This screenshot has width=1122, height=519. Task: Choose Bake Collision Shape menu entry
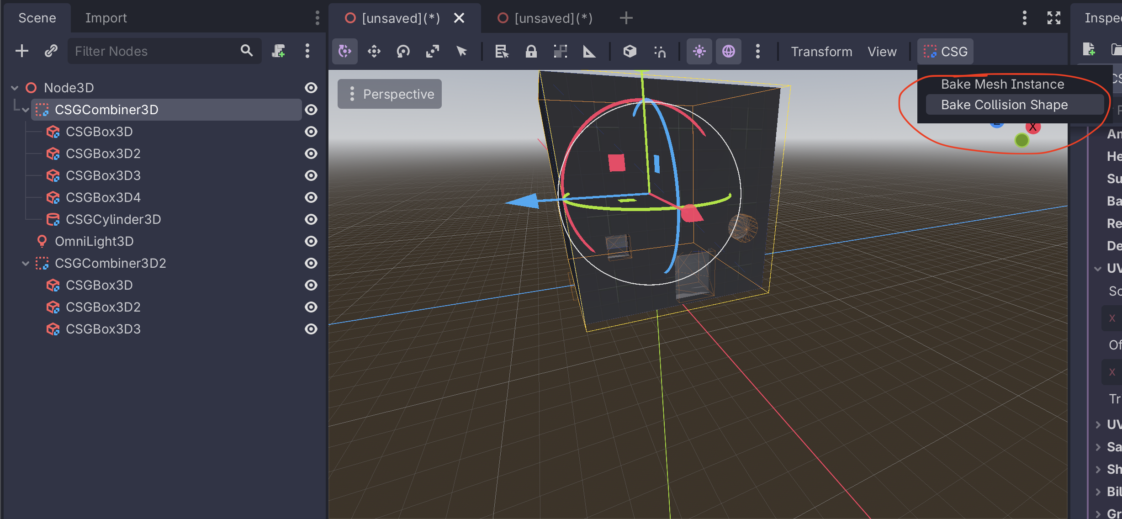click(x=1004, y=105)
